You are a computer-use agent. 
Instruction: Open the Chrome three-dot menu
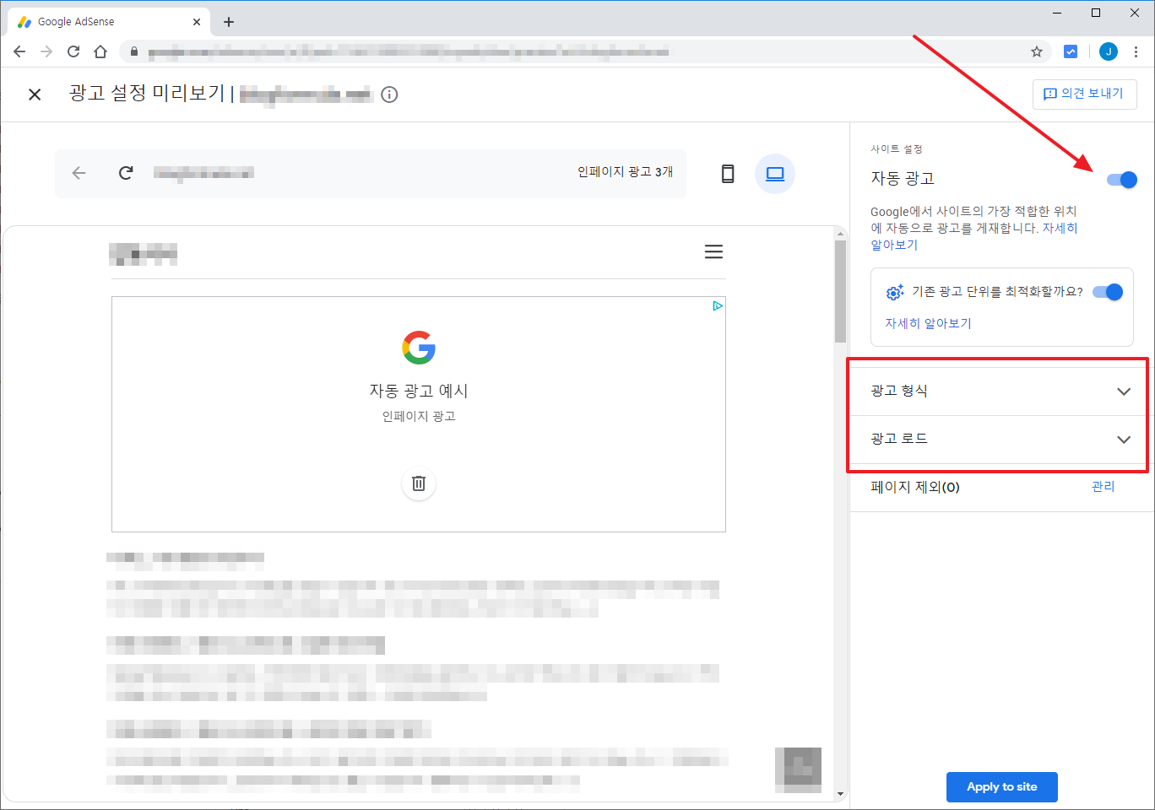(1136, 51)
